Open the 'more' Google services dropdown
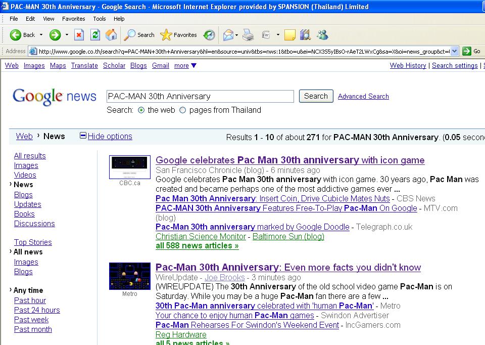This screenshot has height=345, width=485. coord(185,66)
